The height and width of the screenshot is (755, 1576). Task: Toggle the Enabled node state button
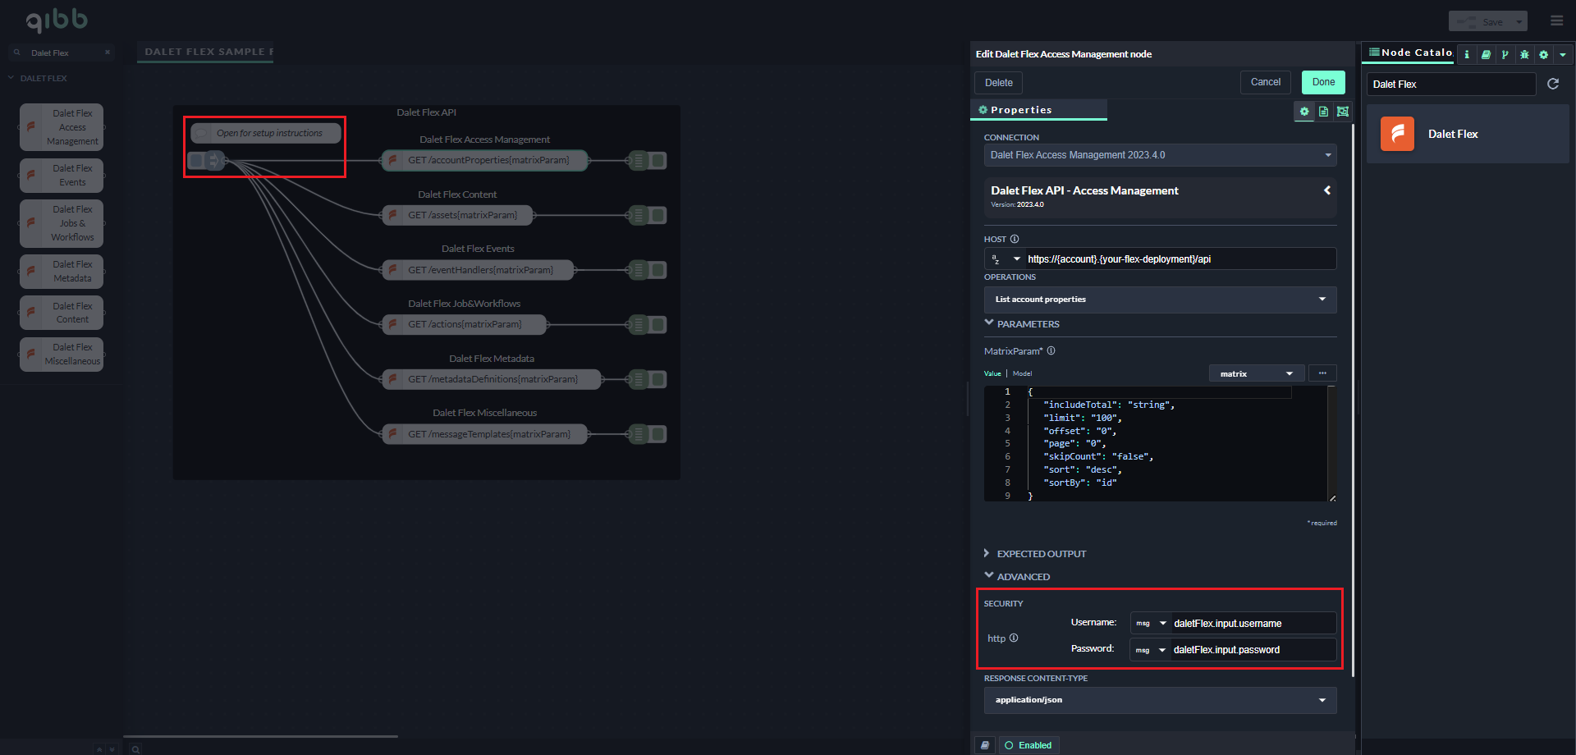tap(1028, 745)
